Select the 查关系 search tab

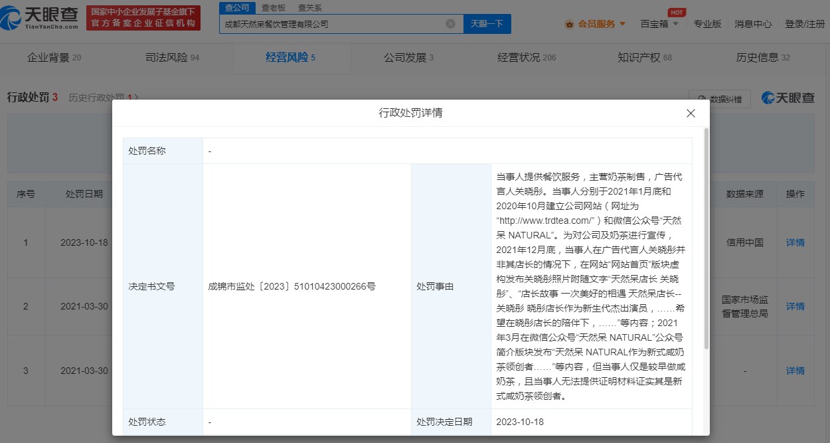(x=309, y=8)
